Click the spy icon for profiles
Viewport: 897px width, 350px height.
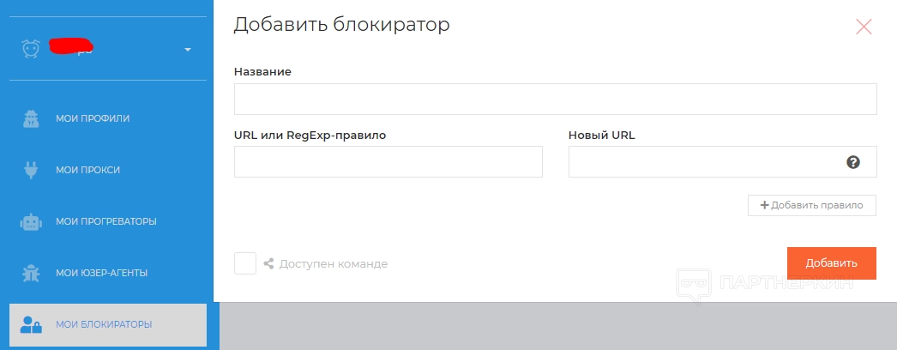pos(31,118)
